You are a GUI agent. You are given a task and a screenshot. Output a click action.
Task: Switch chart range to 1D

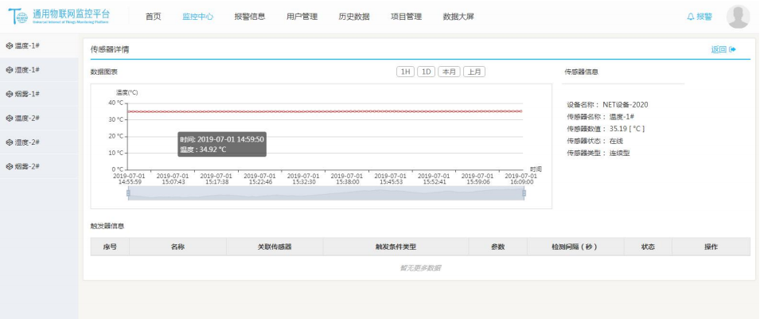coord(427,72)
